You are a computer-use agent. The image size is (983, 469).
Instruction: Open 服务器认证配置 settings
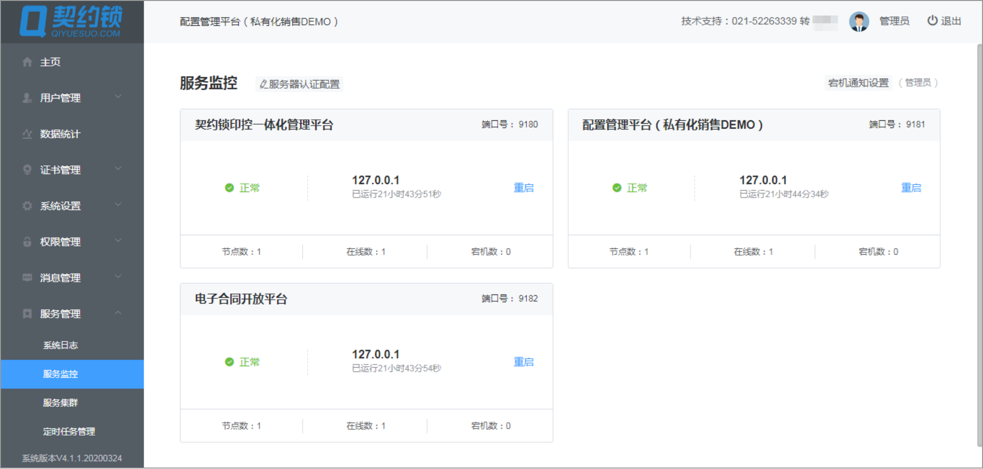[x=299, y=84]
